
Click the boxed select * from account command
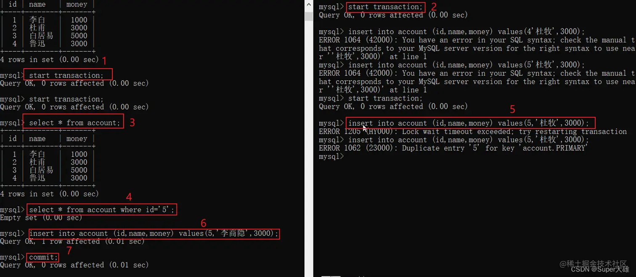point(73,123)
